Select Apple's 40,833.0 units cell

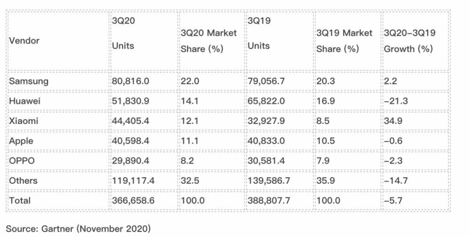[266, 141]
